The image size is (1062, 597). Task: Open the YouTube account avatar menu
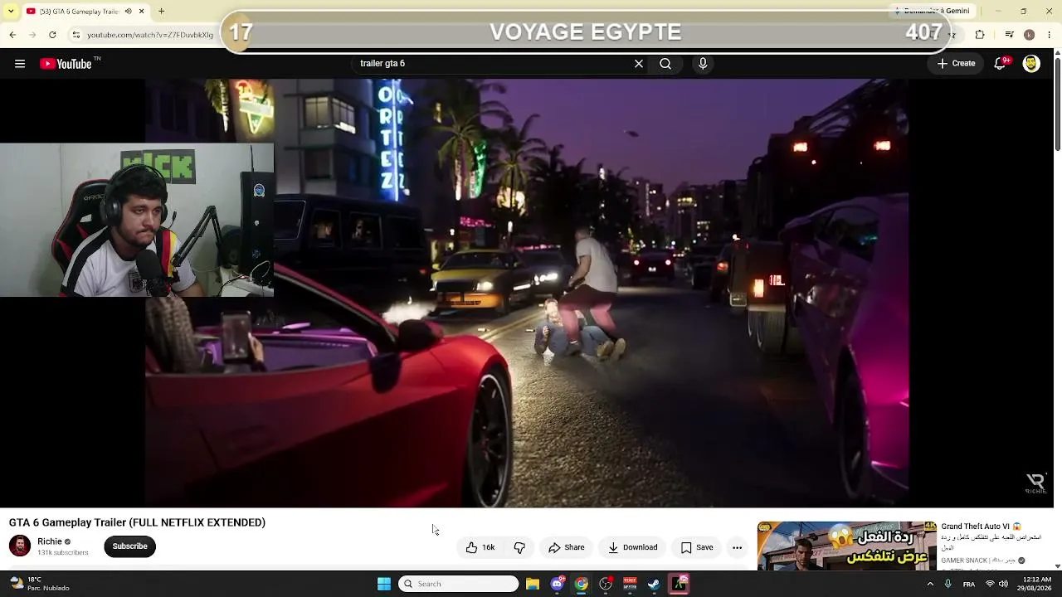point(1031,64)
